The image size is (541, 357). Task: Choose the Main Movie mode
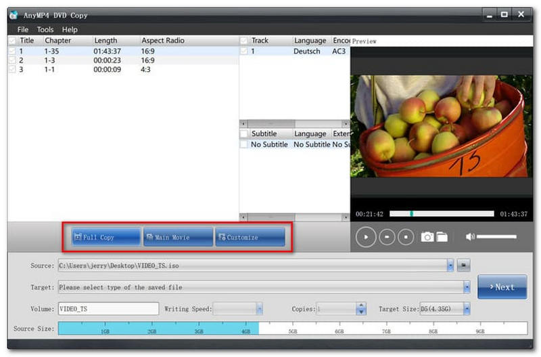click(x=178, y=237)
